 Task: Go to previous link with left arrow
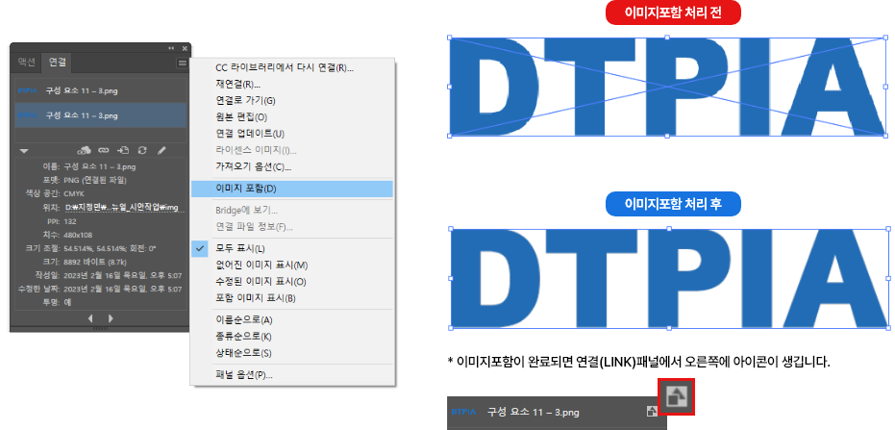click(90, 318)
